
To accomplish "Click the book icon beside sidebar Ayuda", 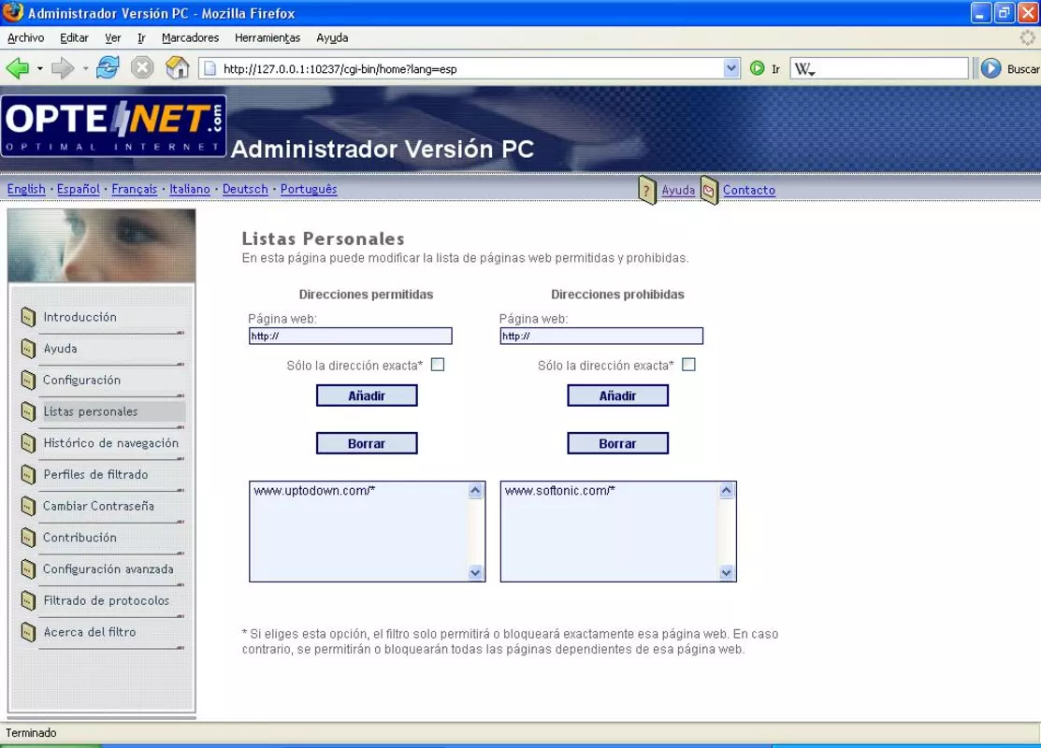I will click(x=28, y=349).
